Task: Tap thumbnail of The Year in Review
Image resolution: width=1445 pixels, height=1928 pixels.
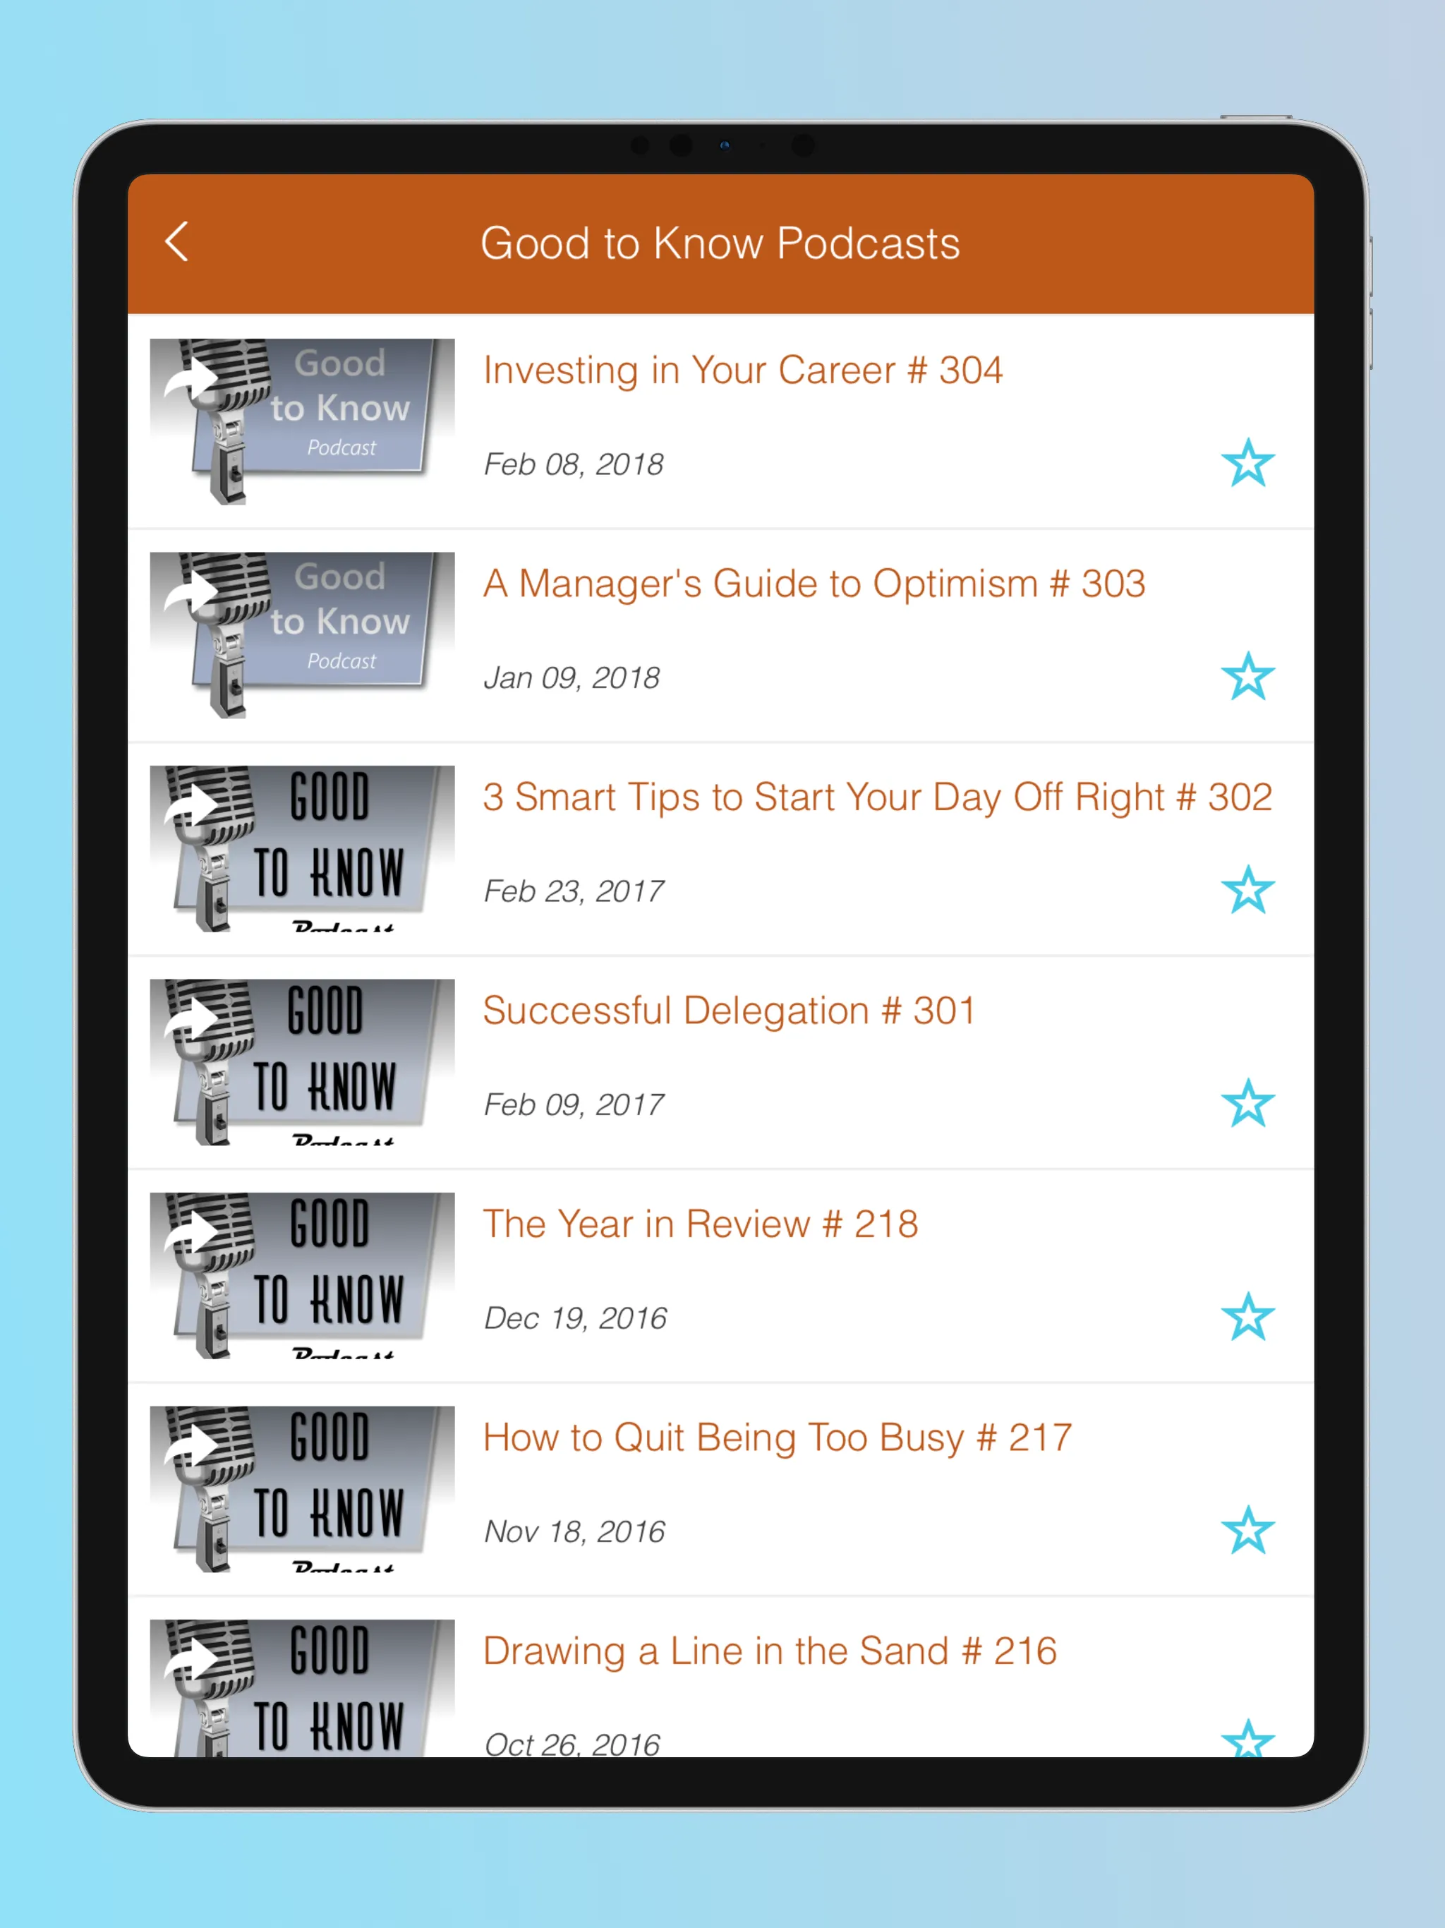Action: click(303, 1276)
